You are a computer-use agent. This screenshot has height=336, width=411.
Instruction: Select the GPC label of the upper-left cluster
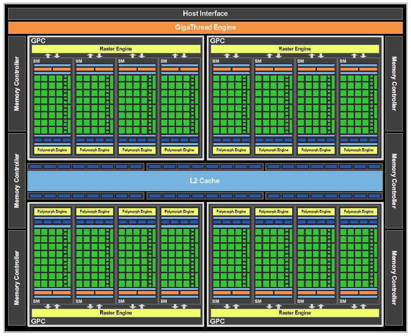(38, 41)
